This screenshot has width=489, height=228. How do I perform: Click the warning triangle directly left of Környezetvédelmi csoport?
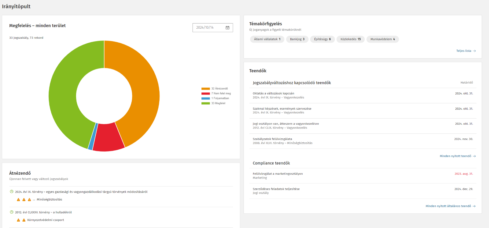(24, 220)
